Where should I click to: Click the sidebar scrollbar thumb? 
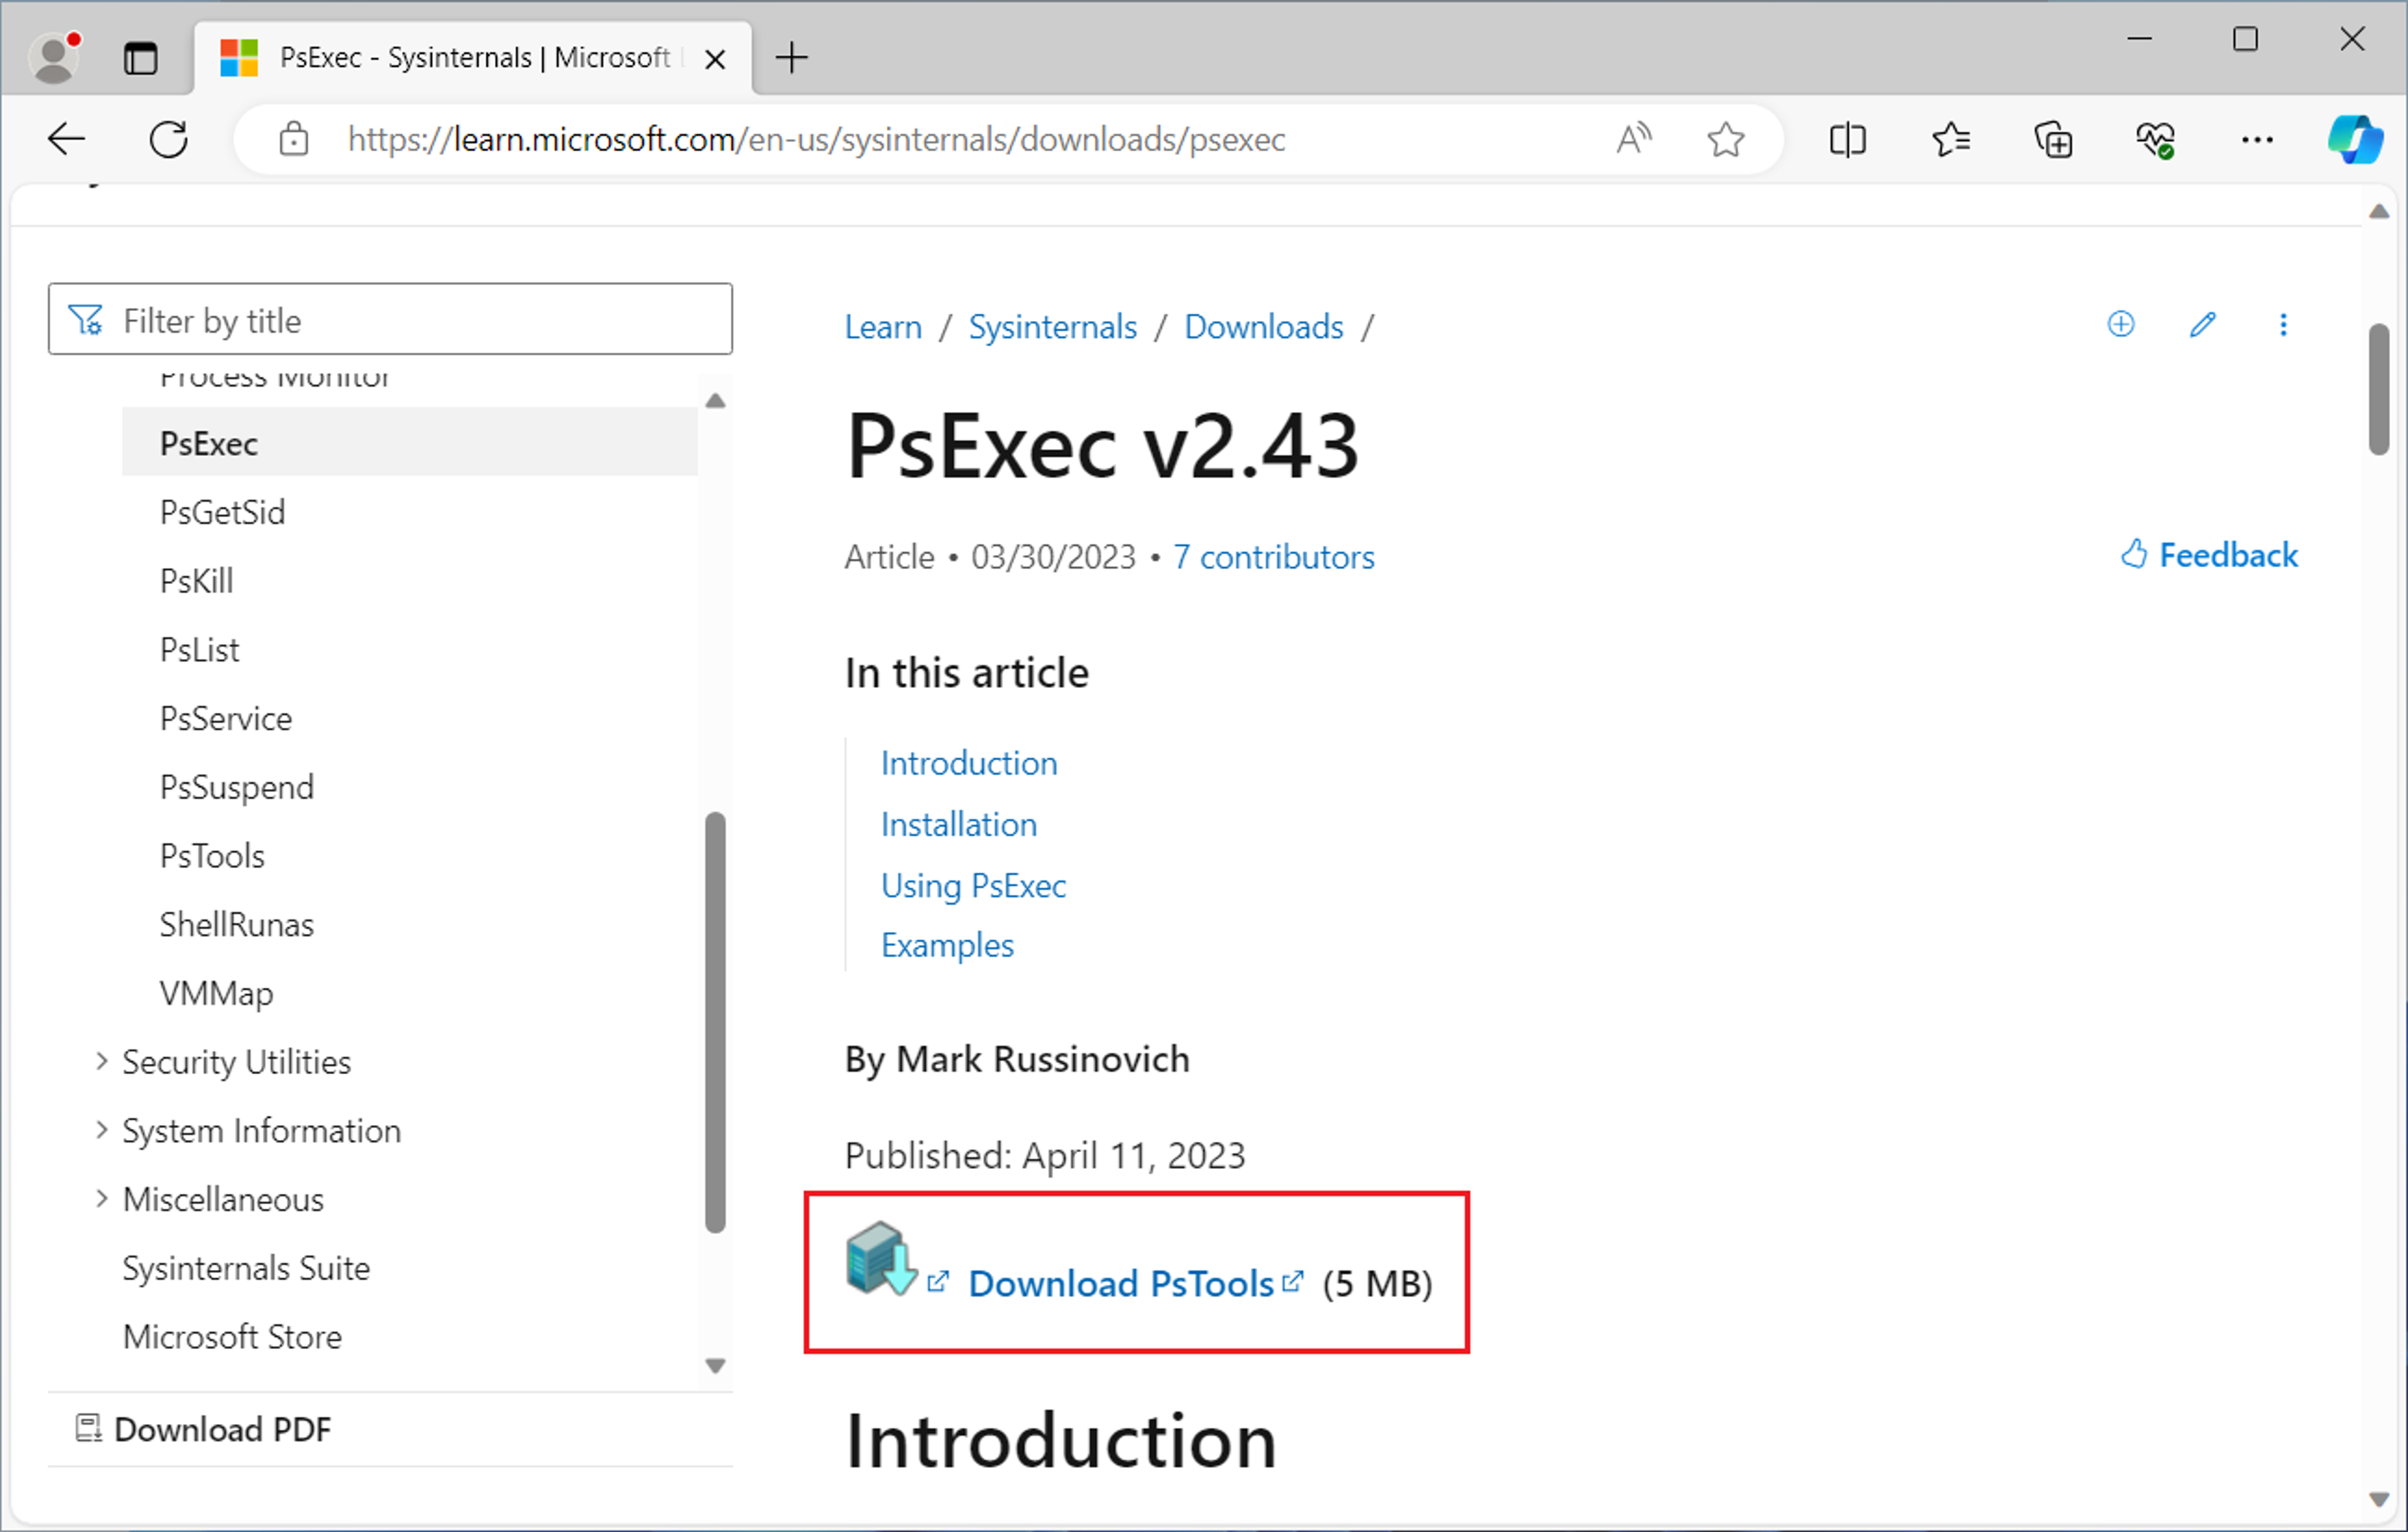pos(715,1022)
